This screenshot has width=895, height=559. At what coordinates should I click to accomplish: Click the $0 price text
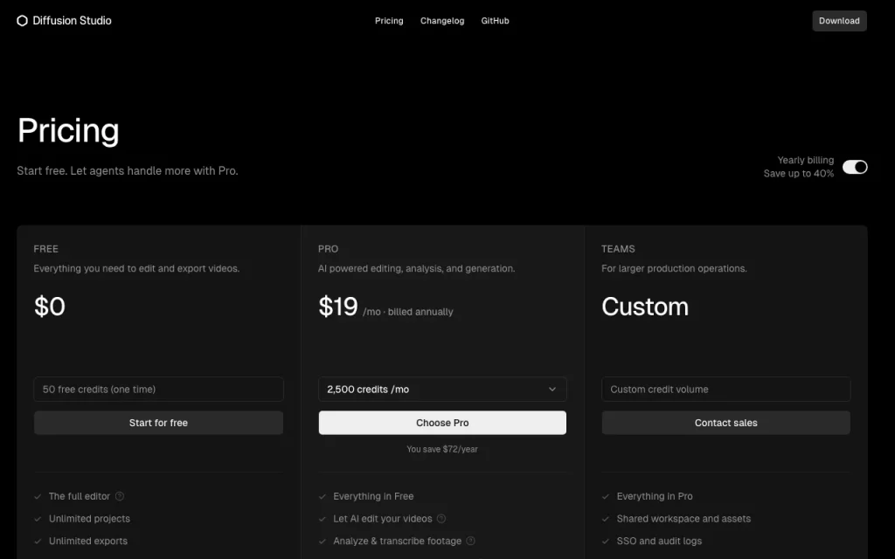[50, 307]
